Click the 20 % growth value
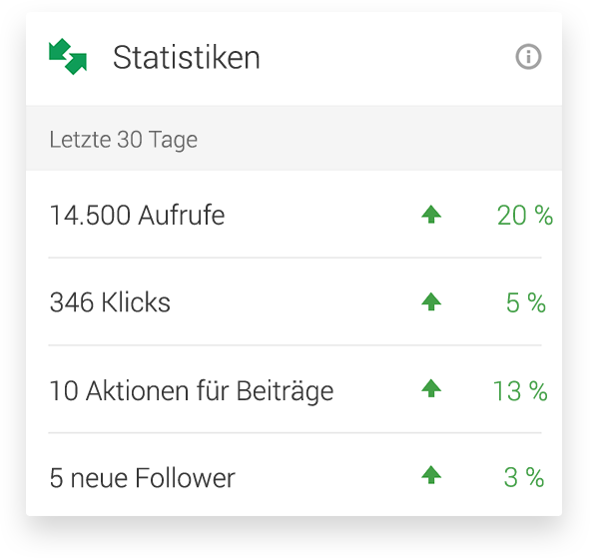The height and width of the screenshot is (558, 590). pos(525,216)
